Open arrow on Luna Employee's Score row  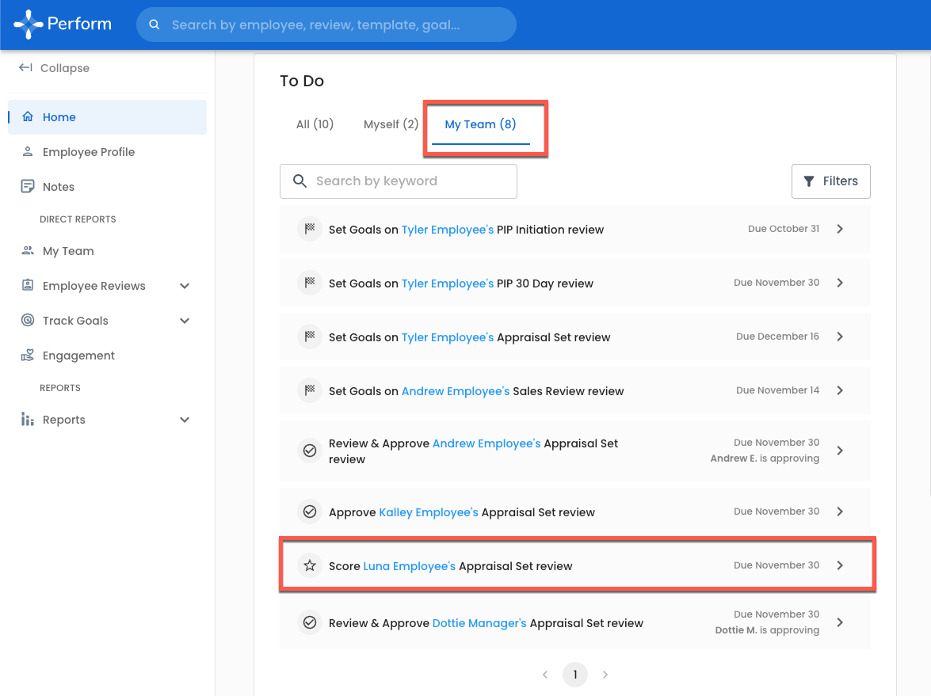click(840, 565)
